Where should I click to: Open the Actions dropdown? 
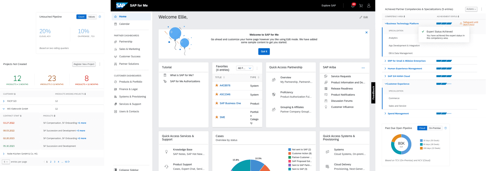pyautogui.click(x=471, y=9)
